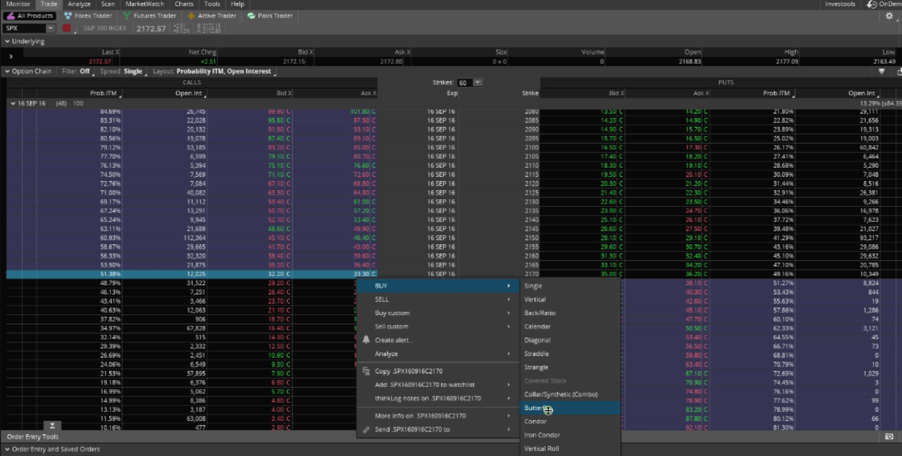Open Analyze submenu in the context menu

coord(438,354)
